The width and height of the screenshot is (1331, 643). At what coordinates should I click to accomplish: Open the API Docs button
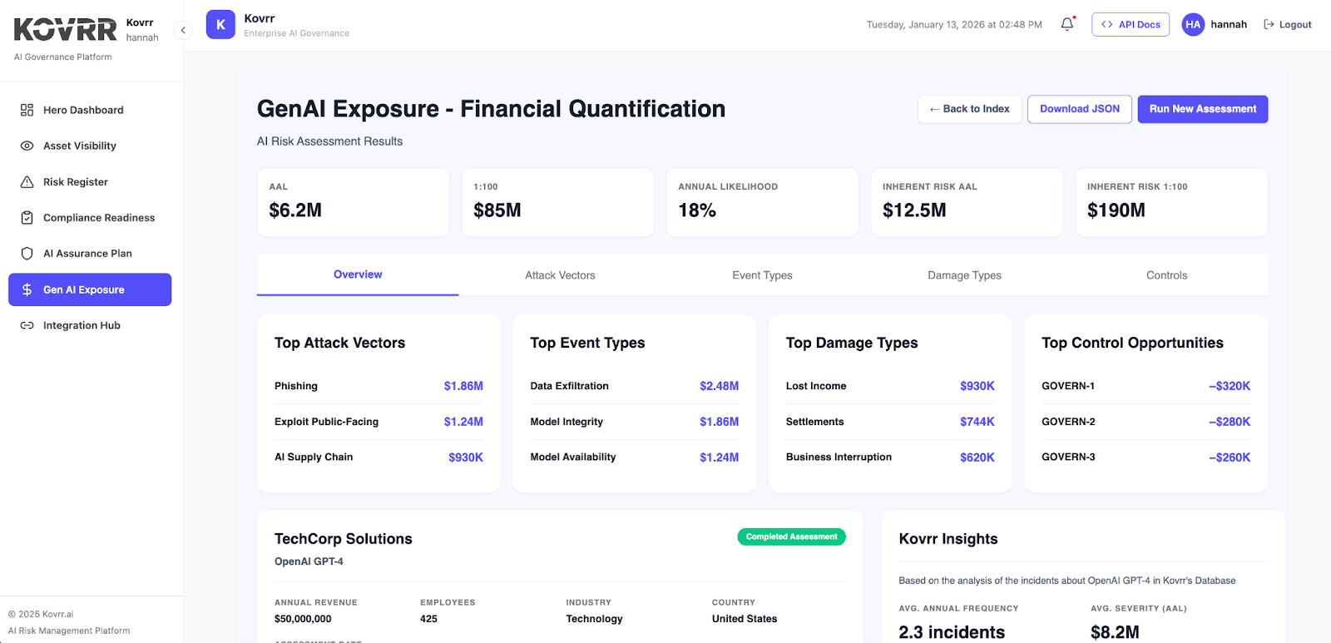coord(1131,25)
